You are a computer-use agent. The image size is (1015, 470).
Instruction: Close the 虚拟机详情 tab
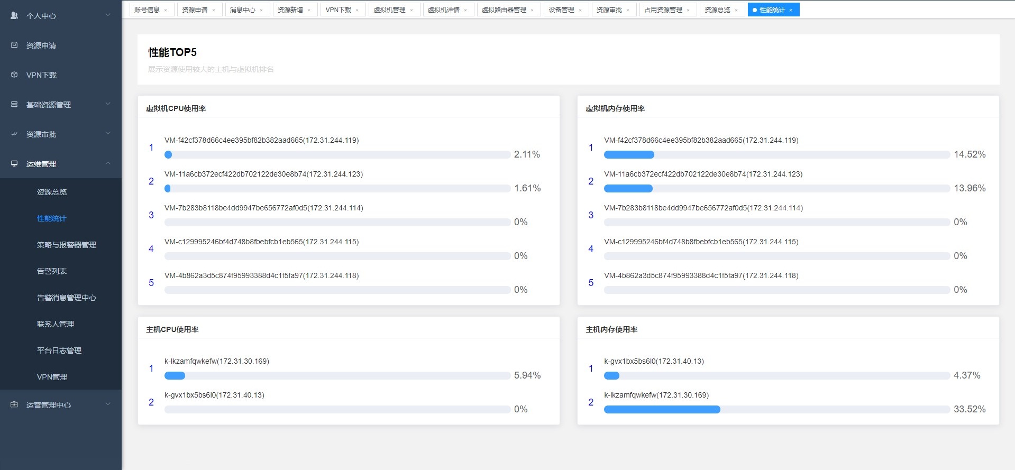(x=465, y=10)
